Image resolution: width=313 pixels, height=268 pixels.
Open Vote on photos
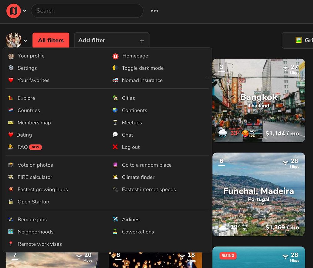pyautogui.click(x=35, y=165)
